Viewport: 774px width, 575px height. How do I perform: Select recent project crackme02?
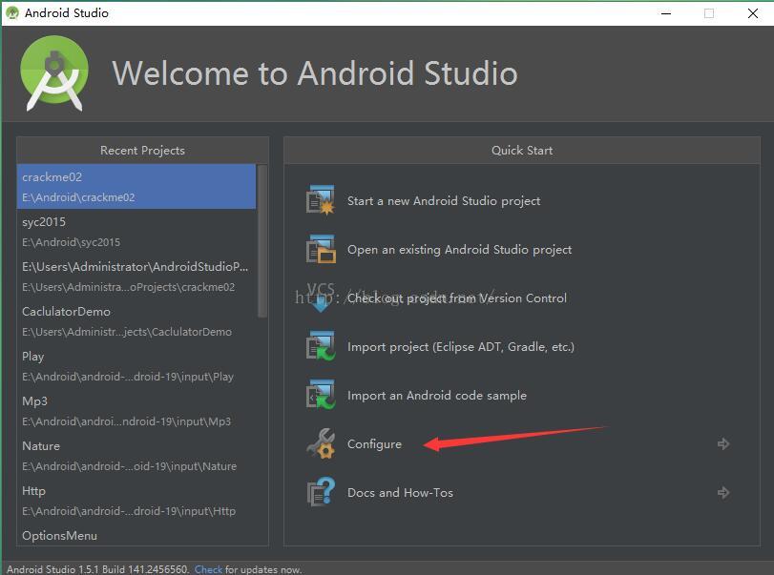pyautogui.click(x=136, y=186)
